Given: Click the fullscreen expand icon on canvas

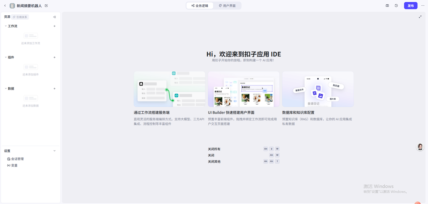Looking at the screenshot, I should click(420, 17).
